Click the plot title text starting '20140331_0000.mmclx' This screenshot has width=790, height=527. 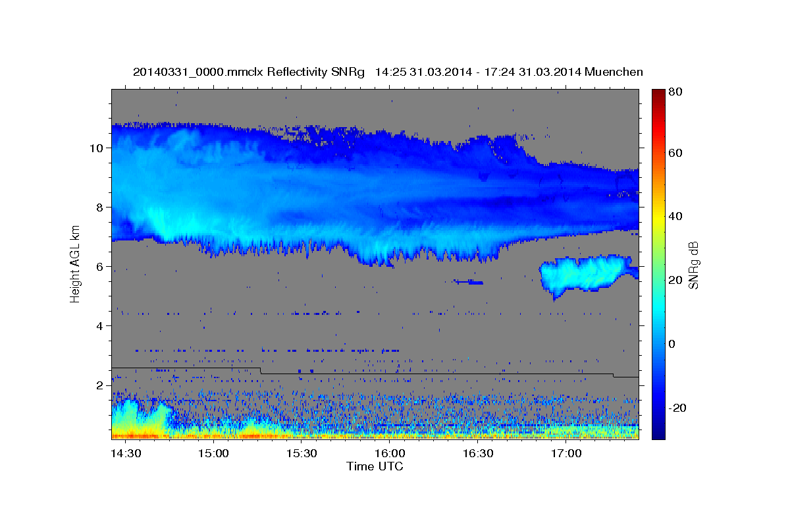pos(388,72)
